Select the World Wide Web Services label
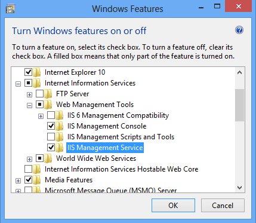This screenshot has width=256, height=223. [x=96, y=158]
